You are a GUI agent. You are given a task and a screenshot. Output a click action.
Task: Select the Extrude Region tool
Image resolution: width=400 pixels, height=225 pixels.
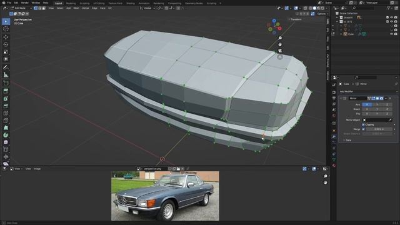6,91
